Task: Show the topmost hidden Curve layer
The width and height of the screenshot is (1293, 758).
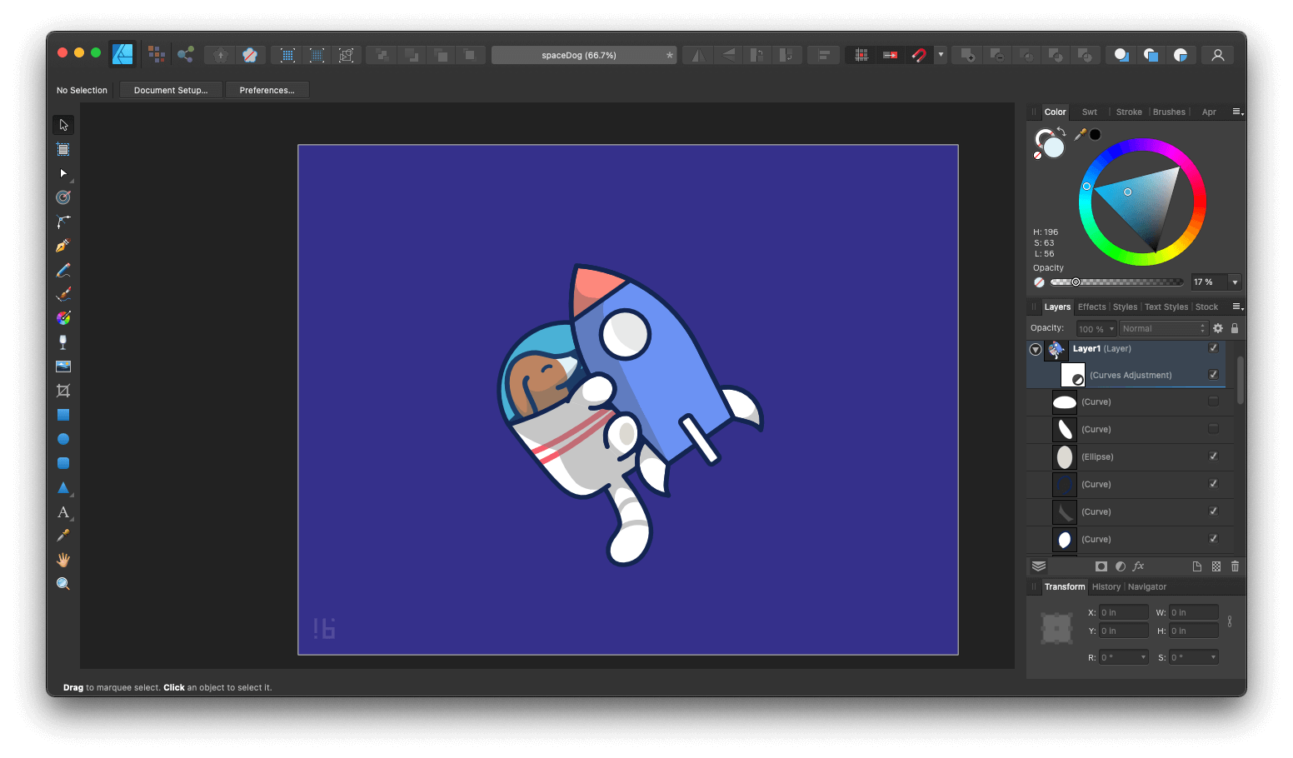Action: [1213, 401]
